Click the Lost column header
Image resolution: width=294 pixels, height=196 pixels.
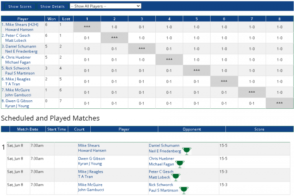(x=66, y=19)
